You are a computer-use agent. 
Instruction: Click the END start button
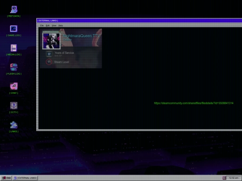6,178
